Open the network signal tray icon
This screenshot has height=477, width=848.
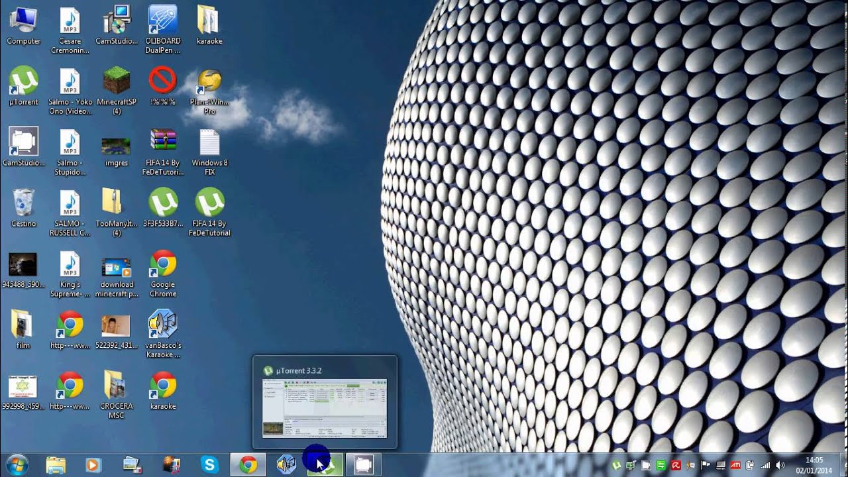pyautogui.click(x=765, y=465)
